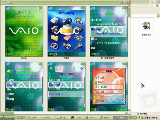Click the Jack D inbox entry text

[96, 20]
